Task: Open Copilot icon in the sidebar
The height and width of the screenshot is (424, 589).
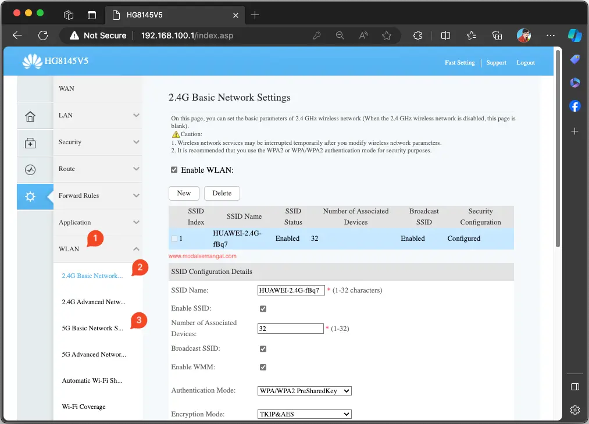Action: pos(574,35)
